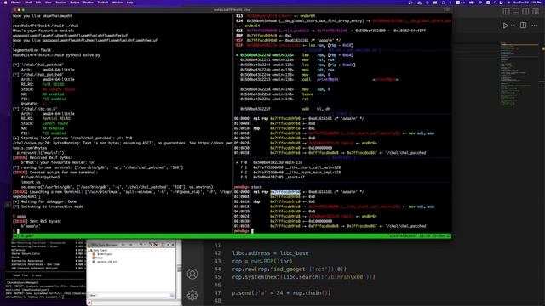Screen dimensions: 545x306
Task: Open the Session menu in menu bar
Action: click(x=60, y=3)
